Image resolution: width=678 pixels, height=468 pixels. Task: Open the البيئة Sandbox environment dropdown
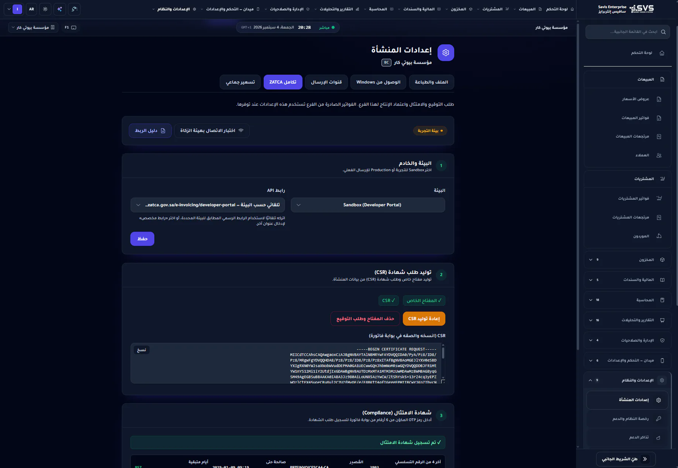click(368, 205)
